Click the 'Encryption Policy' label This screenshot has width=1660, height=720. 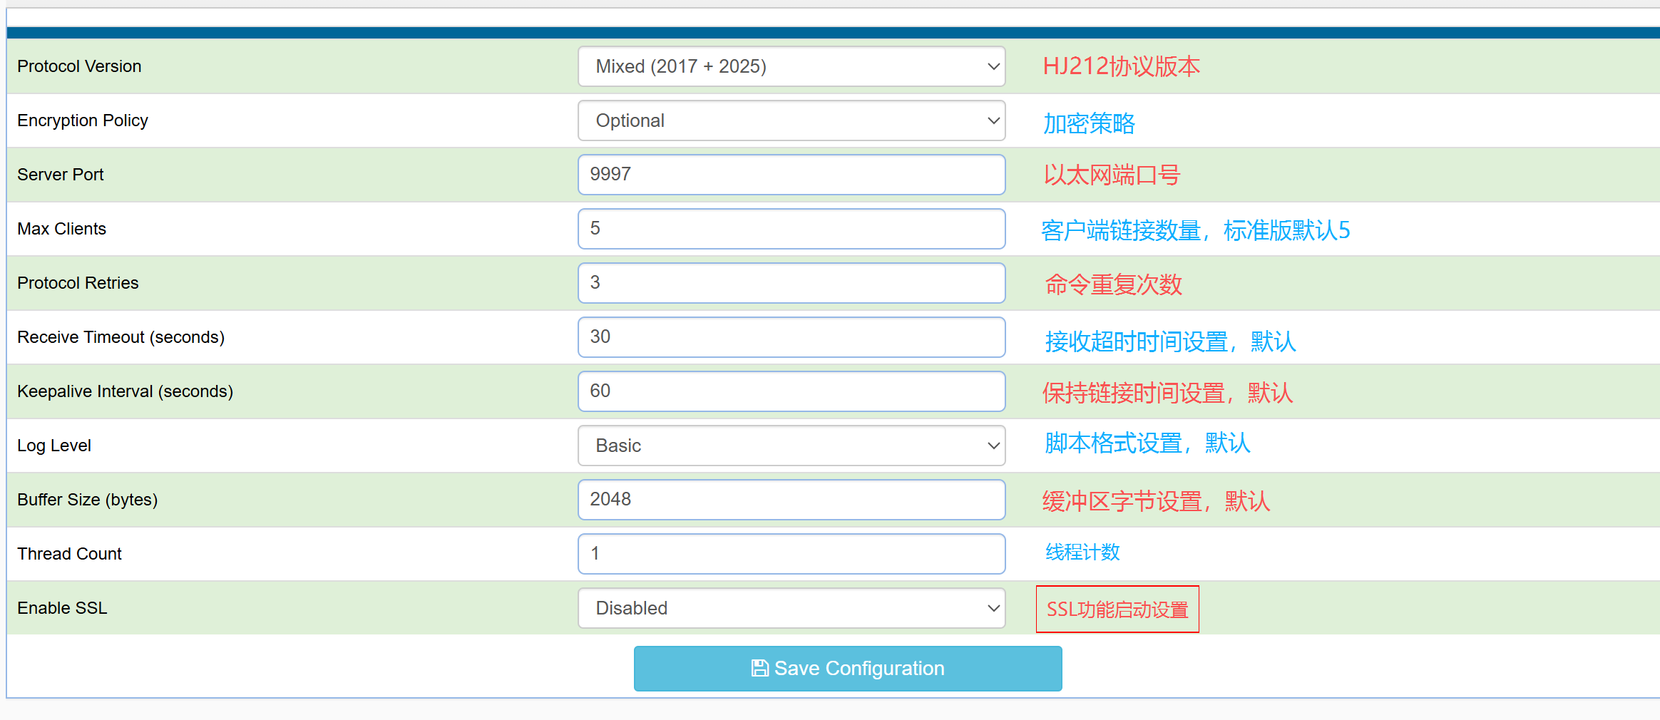point(83,120)
